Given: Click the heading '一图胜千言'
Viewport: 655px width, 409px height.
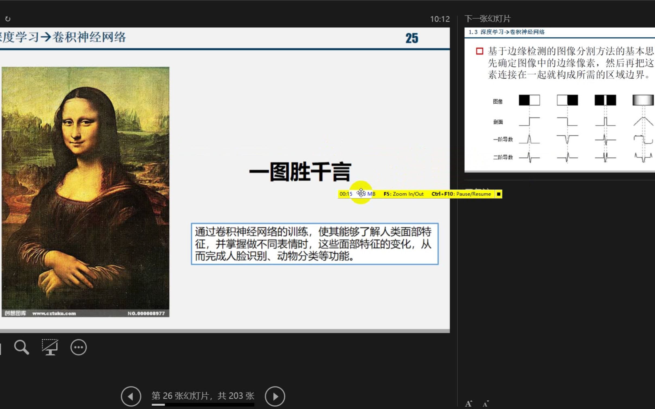Looking at the screenshot, I should point(300,172).
